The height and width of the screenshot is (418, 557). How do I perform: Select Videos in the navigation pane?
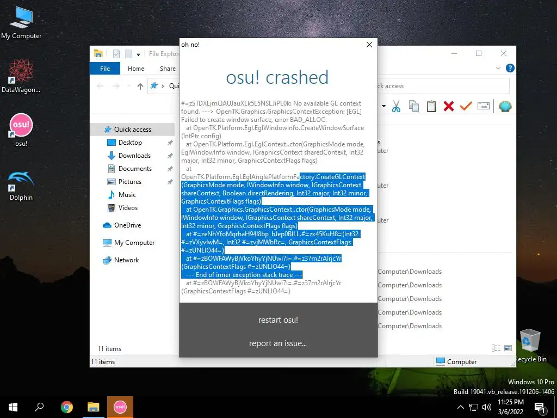[128, 208]
